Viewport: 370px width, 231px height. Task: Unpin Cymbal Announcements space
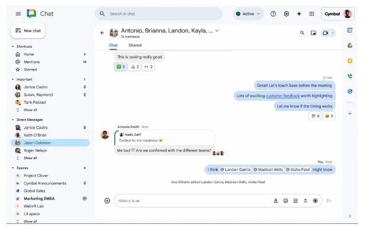pyautogui.click(x=85, y=183)
